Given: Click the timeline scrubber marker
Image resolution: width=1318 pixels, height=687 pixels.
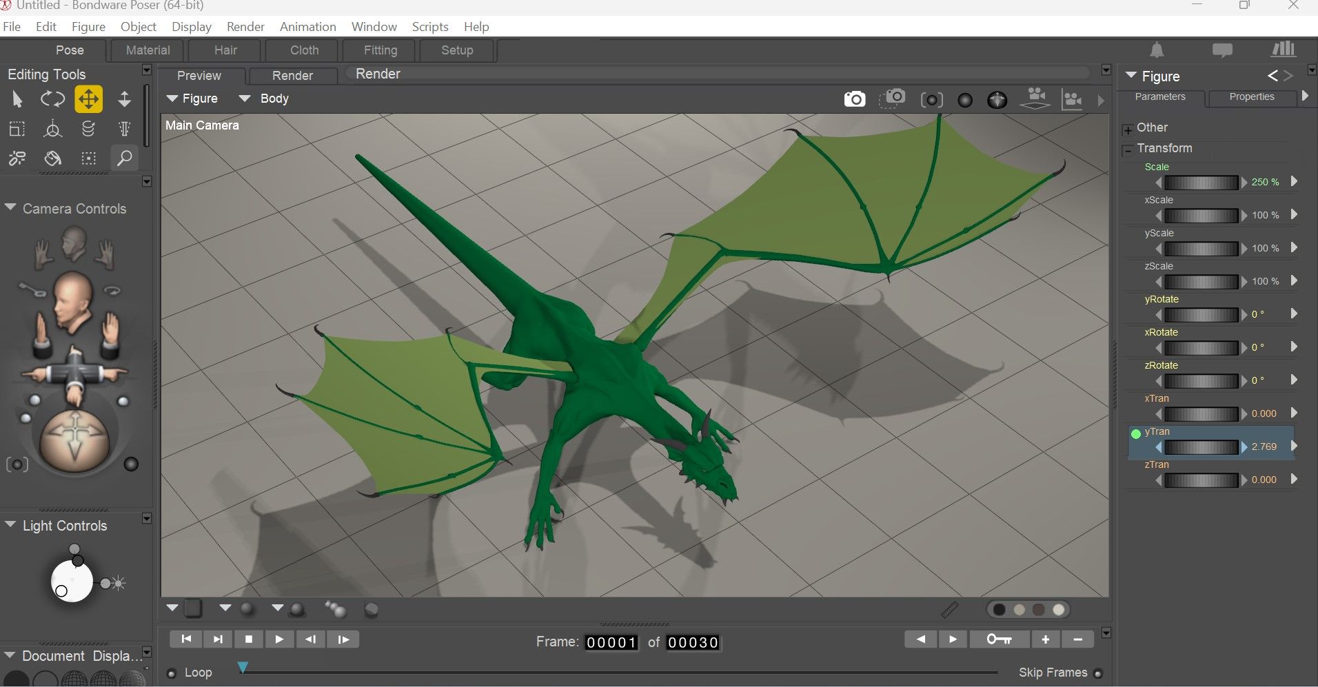Looking at the screenshot, I should coord(243,667).
